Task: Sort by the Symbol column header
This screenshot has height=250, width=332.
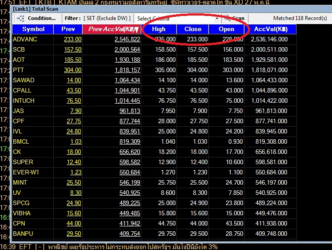Action: point(33,29)
